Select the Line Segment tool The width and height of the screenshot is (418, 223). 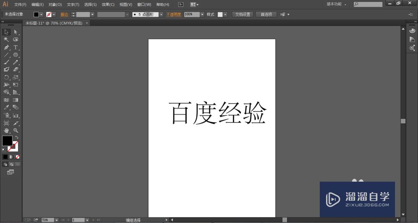(x=6, y=55)
